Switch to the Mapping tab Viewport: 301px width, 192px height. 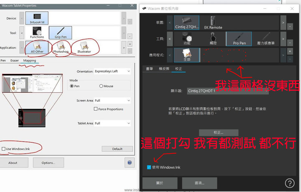(30, 61)
